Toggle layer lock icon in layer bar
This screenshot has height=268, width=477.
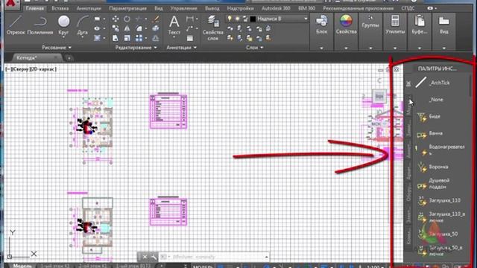[245, 19]
